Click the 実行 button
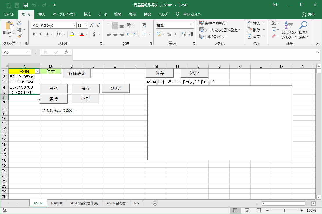This screenshot has width=322, height=214. (x=54, y=99)
